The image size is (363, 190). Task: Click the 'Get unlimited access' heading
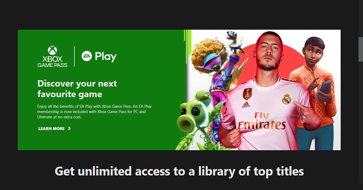[x=179, y=172]
